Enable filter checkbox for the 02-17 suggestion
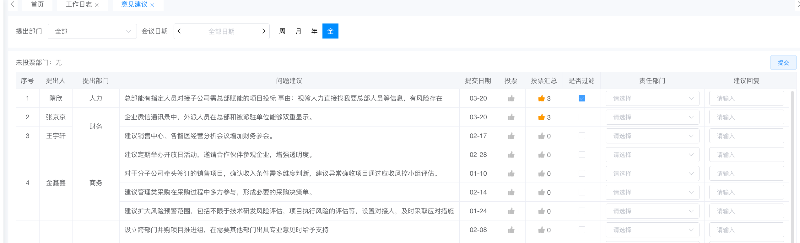Viewport: 800px width, 243px height. coord(581,136)
